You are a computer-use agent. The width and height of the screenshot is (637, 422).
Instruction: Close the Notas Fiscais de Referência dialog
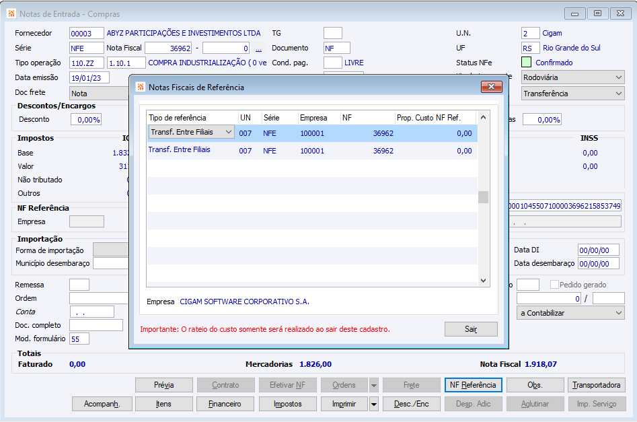(x=492, y=87)
